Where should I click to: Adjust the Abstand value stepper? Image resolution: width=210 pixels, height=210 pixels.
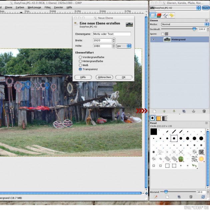[x=208, y=192]
